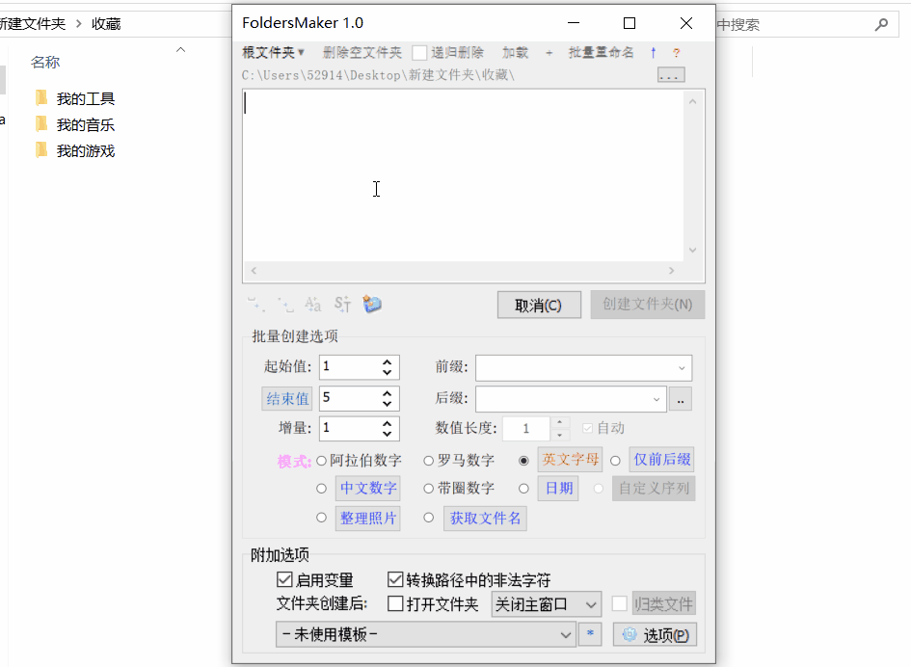Click 加载 in the toolbar
The width and height of the screenshot is (911, 667).
point(516,53)
